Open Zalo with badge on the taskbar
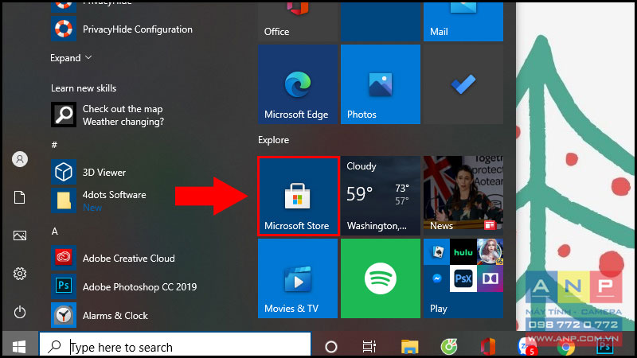Image resolution: width=637 pixels, height=358 pixels. (x=527, y=347)
